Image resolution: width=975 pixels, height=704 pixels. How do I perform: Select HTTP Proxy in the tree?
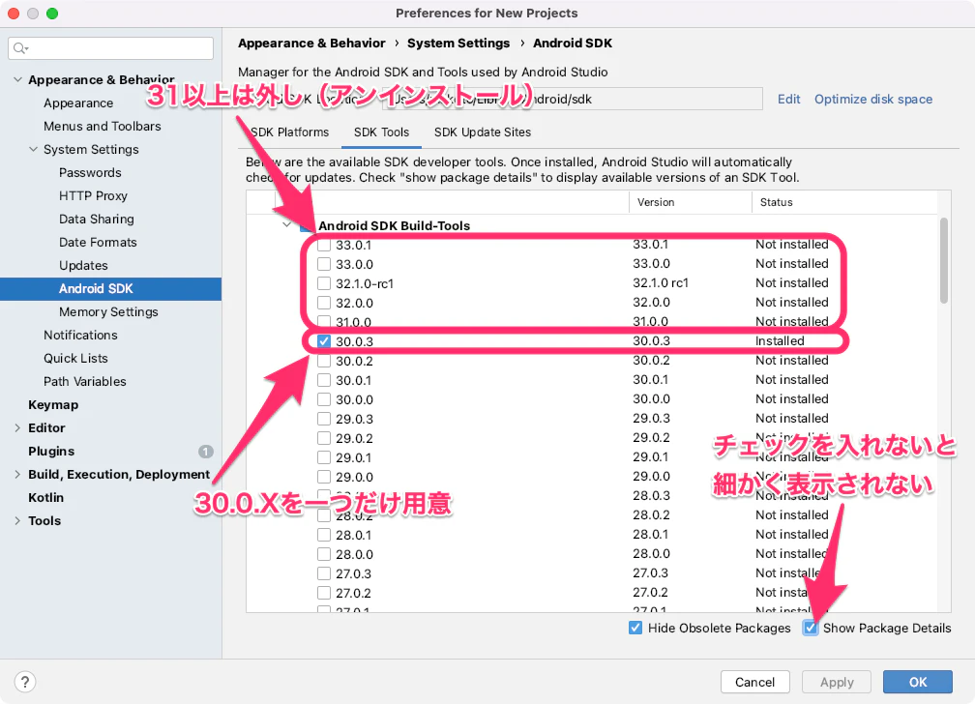[93, 196]
